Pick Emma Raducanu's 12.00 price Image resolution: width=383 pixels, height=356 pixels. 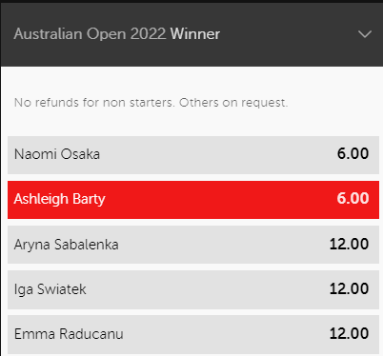tap(349, 334)
